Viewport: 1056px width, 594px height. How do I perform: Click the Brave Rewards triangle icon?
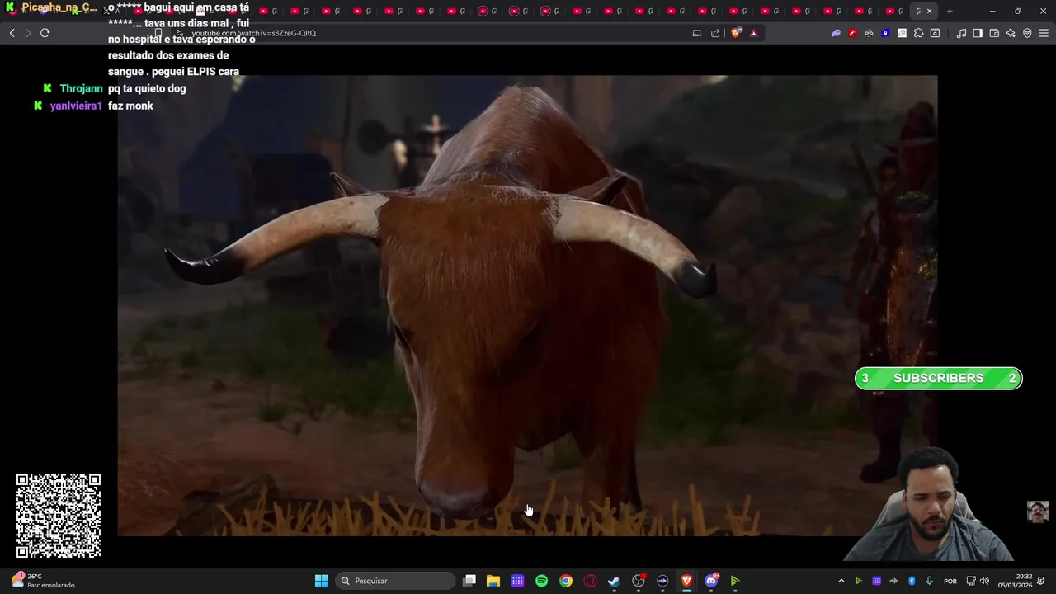[753, 33]
